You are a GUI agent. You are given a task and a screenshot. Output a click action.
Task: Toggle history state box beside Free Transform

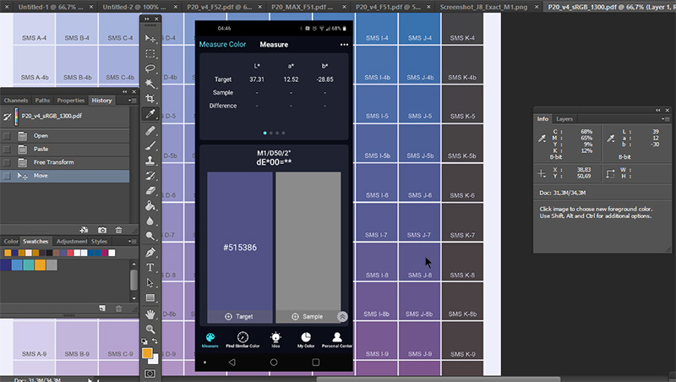[x=8, y=162]
